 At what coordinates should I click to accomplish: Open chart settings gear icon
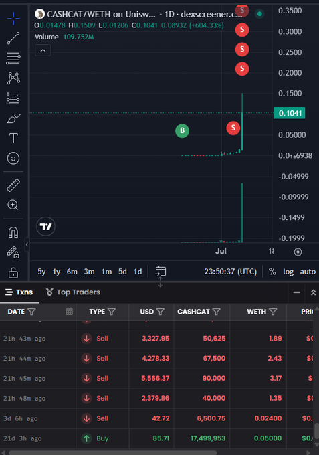(298, 252)
